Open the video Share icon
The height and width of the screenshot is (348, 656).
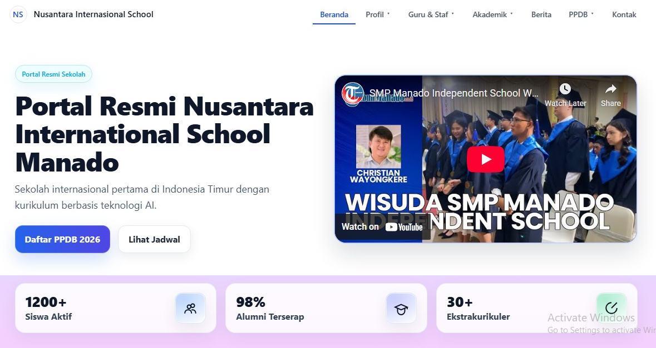pos(610,88)
